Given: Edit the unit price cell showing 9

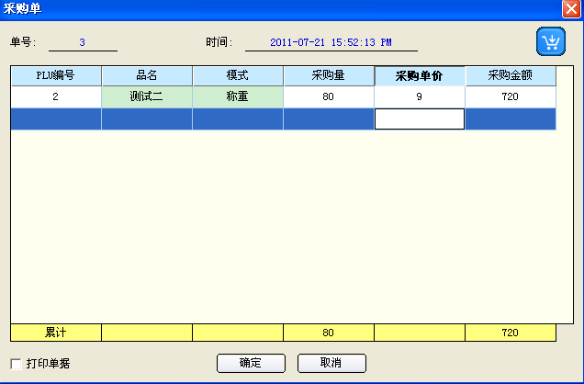Looking at the screenshot, I should pos(420,96).
